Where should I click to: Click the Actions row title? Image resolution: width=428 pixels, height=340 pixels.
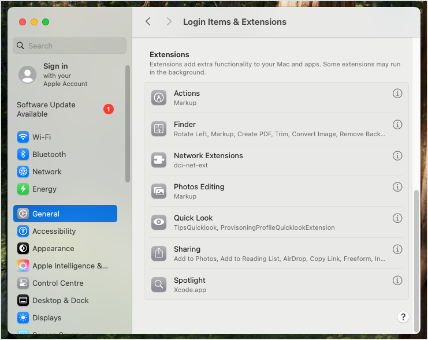tap(187, 94)
